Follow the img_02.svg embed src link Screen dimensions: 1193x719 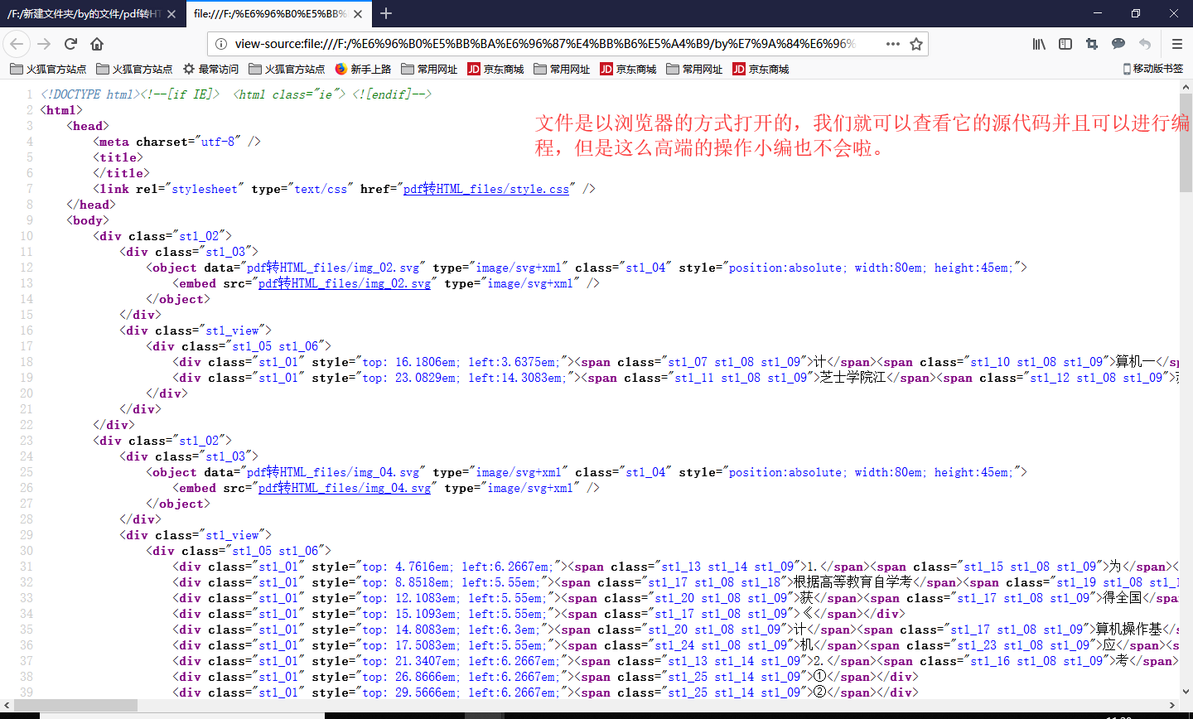[x=345, y=283]
